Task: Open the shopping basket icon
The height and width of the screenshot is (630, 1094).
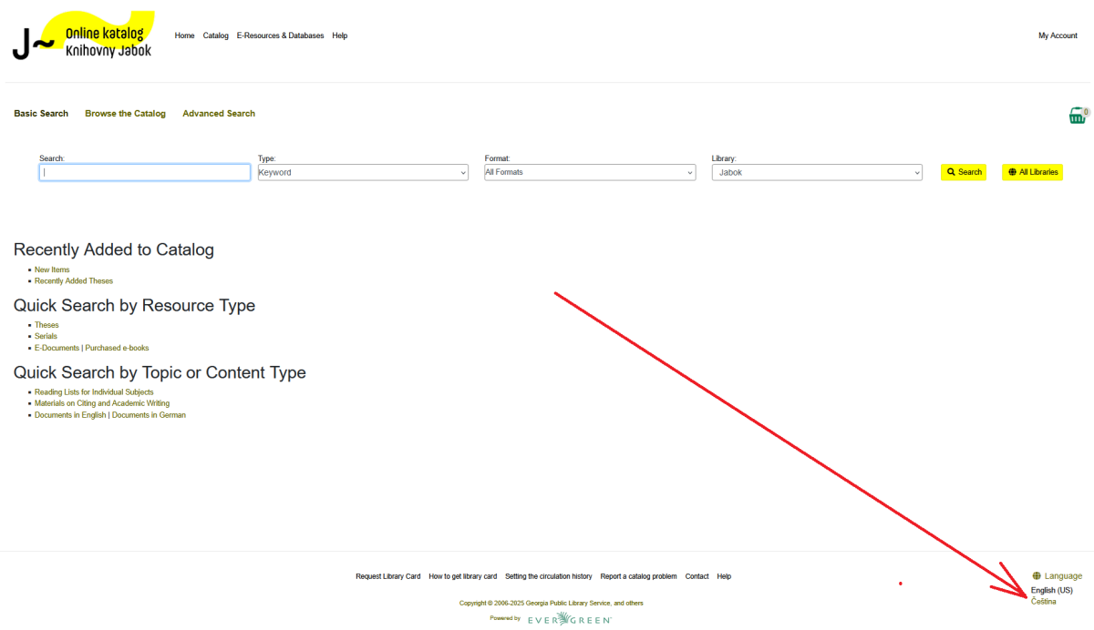Action: pos(1078,116)
